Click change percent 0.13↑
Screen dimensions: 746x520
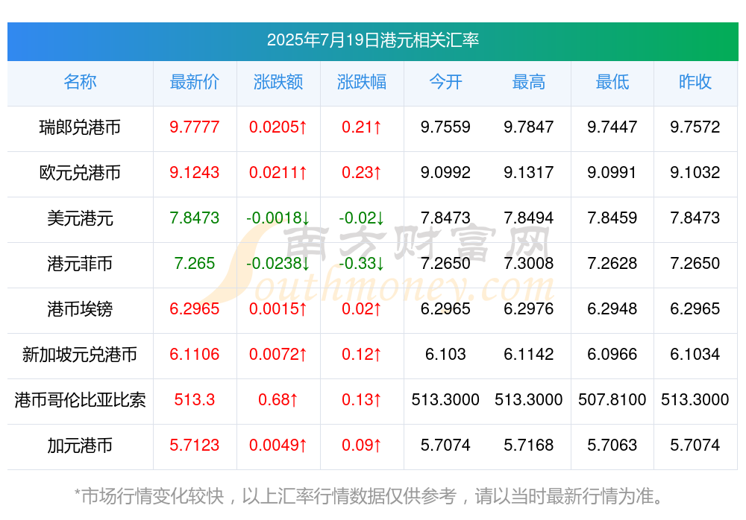[x=362, y=400]
